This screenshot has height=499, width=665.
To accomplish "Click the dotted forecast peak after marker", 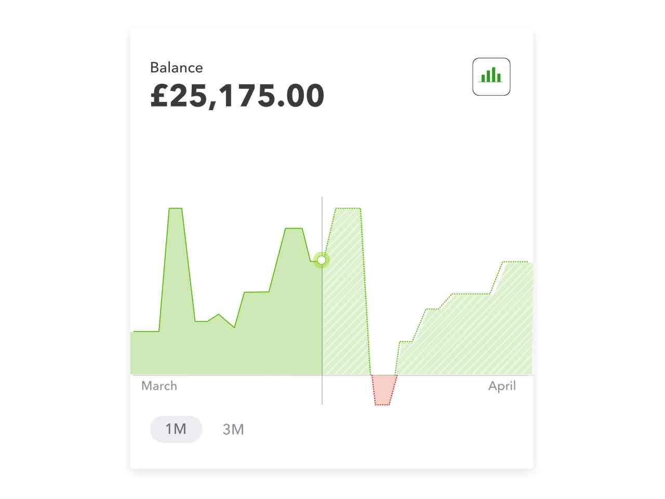I will point(348,209).
